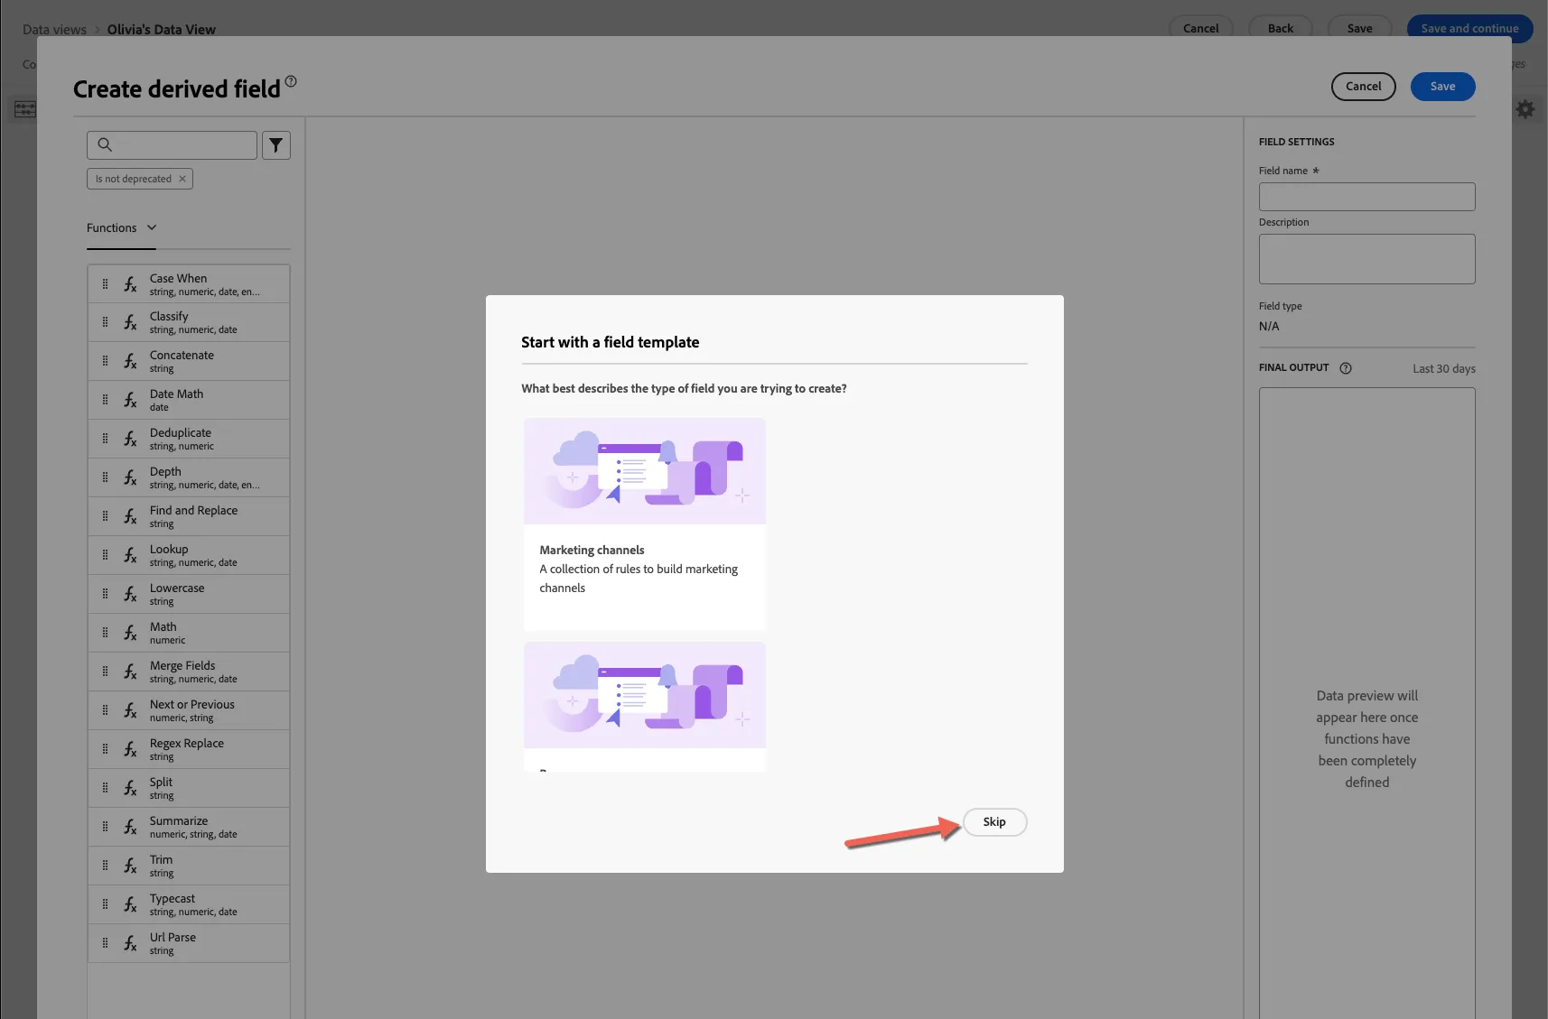Click the fx icon for Lookup
The height and width of the screenshot is (1019, 1548).
pyautogui.click(x=130, y=555)
